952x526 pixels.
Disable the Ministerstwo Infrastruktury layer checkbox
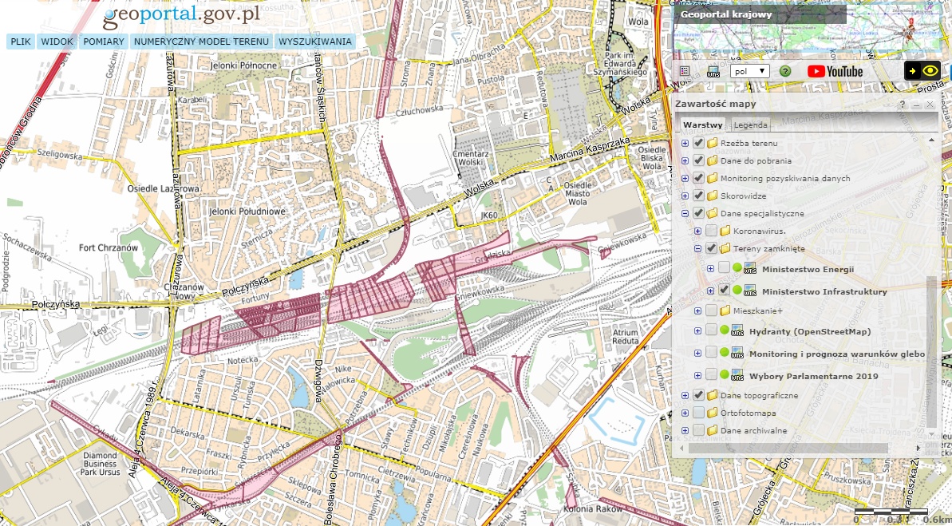coord(724,291)
